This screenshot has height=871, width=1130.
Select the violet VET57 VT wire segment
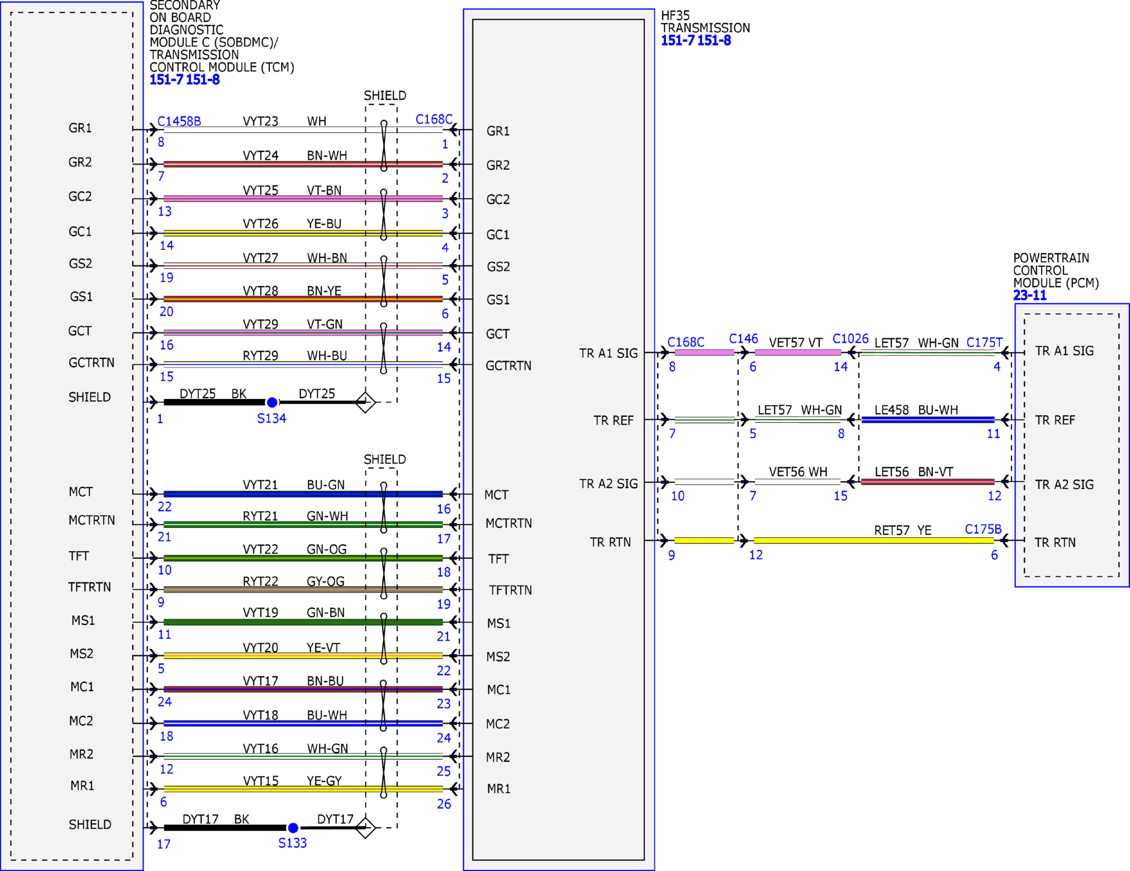tap(797, 352)
